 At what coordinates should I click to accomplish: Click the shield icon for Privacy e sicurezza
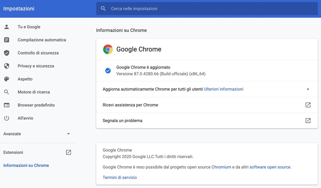pyautogui.click(x=6, y=66)
